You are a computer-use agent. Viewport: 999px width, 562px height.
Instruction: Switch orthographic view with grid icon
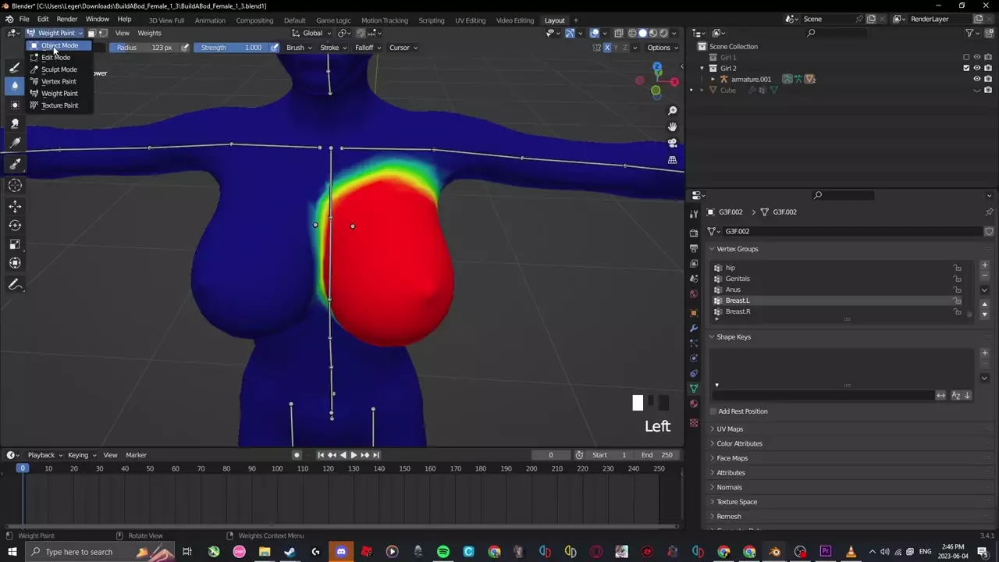(x=672, y=160)
